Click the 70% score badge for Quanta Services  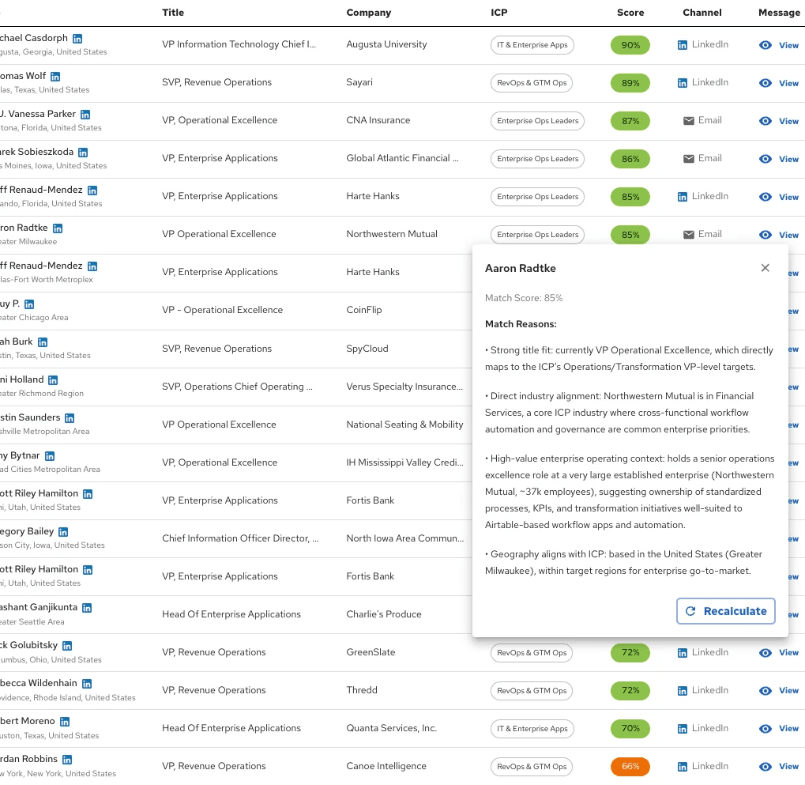point(630,729)
